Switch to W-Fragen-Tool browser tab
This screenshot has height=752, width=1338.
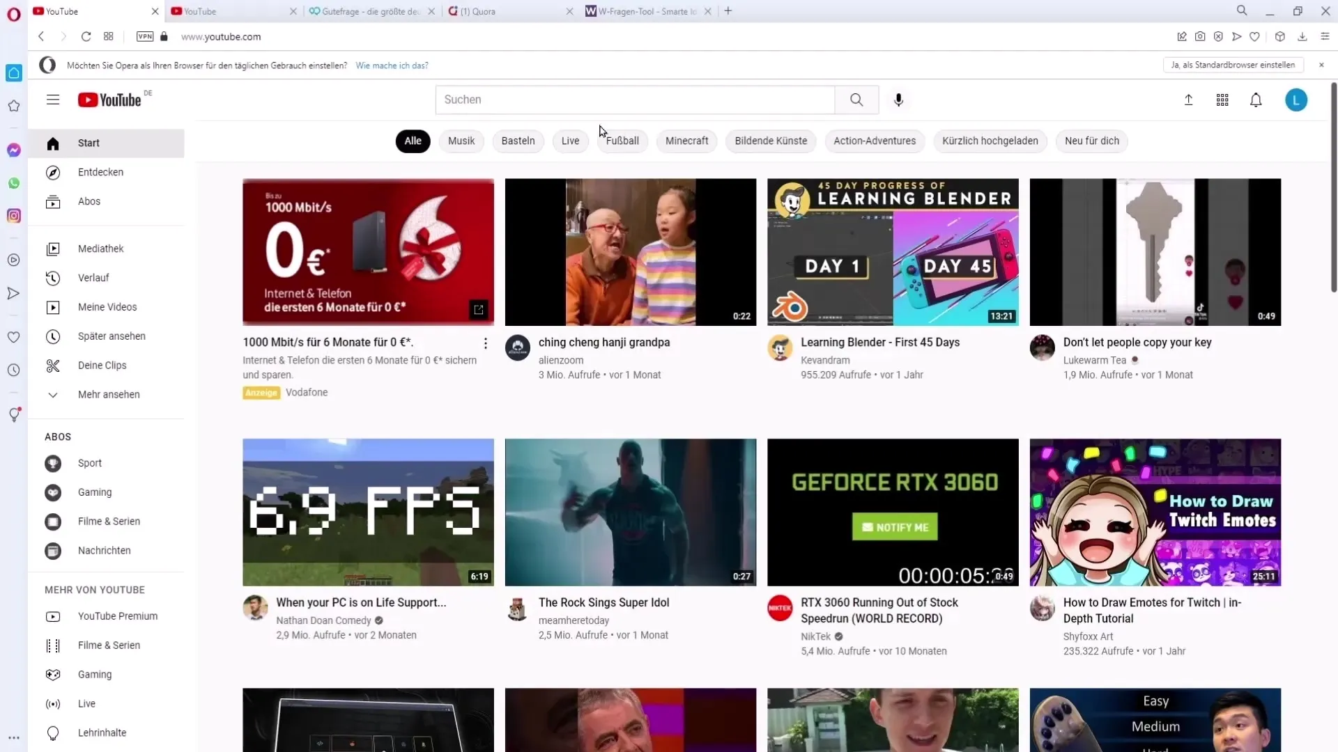[648, 11]
